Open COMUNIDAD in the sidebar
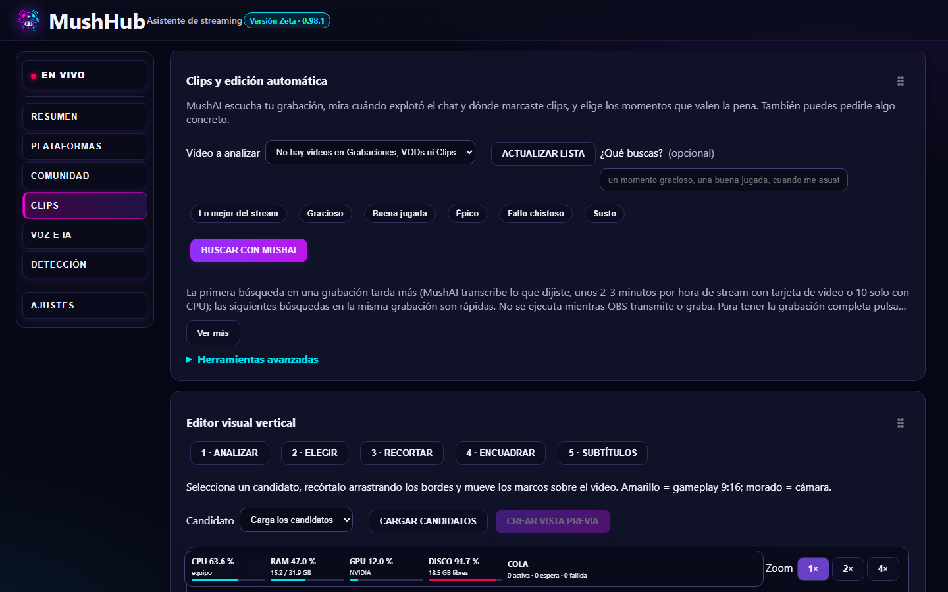 tap(85, 176)
